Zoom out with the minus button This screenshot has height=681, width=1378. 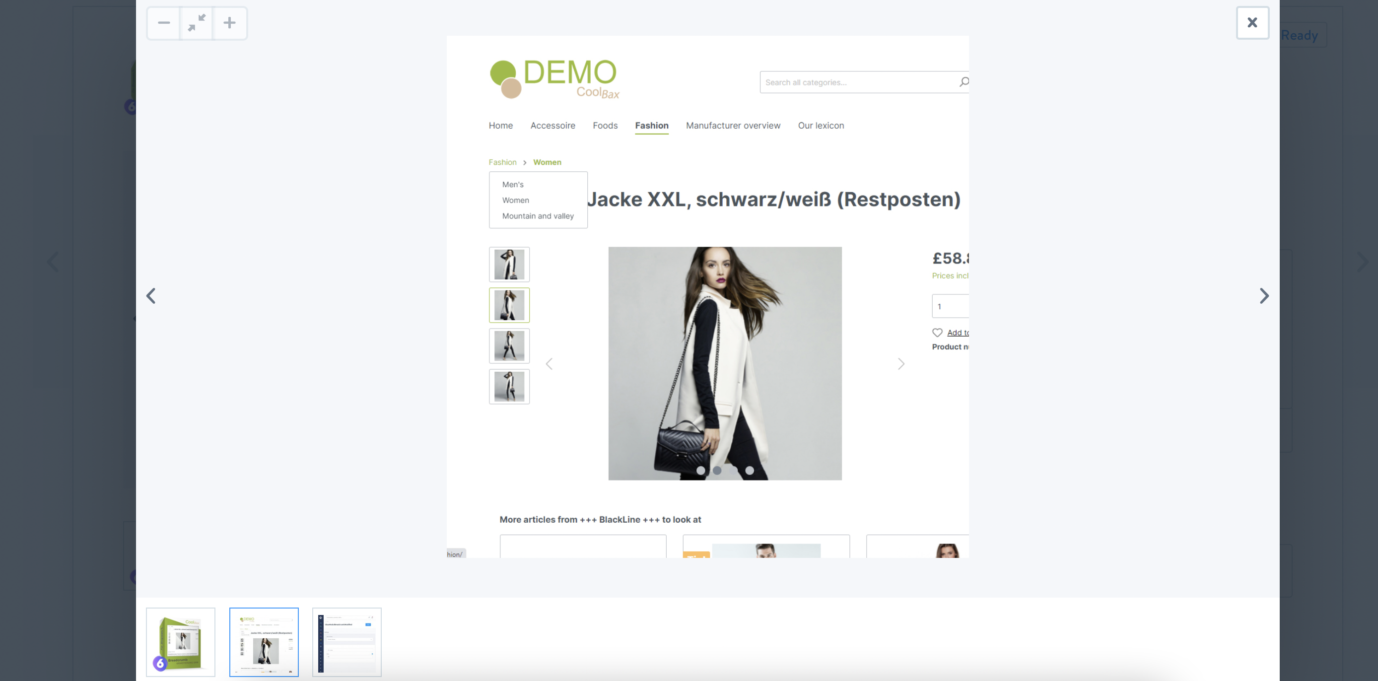(164, 23)
